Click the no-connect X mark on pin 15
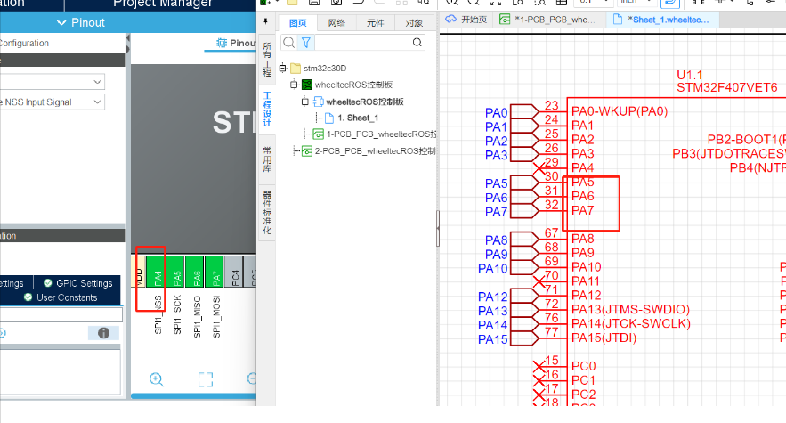 pos(539,367)
